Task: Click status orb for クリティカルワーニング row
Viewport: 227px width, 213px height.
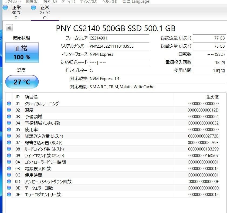Action: pyautogui.click(x=9, y=103)
